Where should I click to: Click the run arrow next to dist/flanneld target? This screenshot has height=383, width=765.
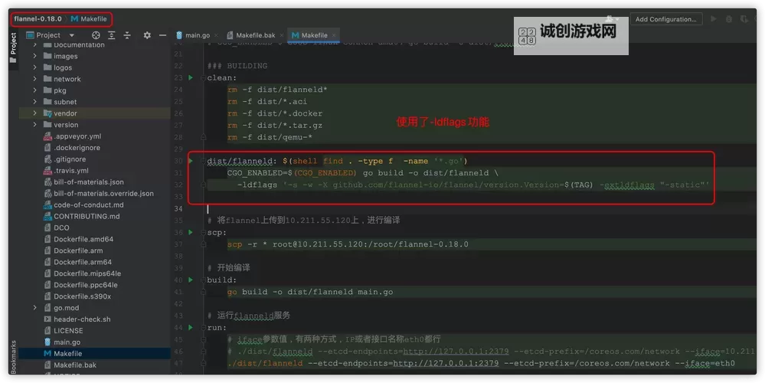point(191,161)
